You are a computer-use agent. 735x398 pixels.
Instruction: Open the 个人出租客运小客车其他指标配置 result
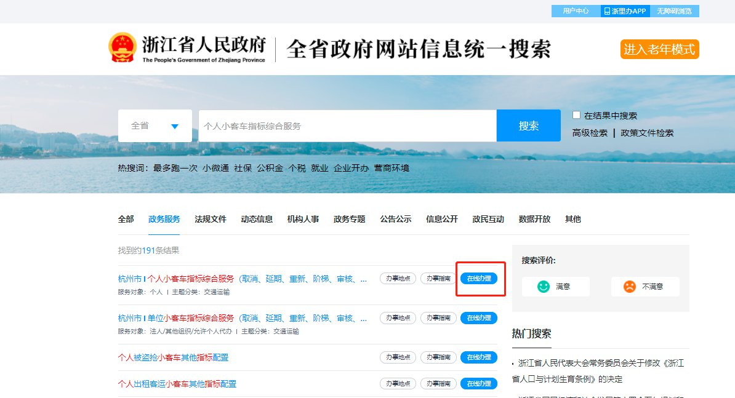click(x=177, y=384)
